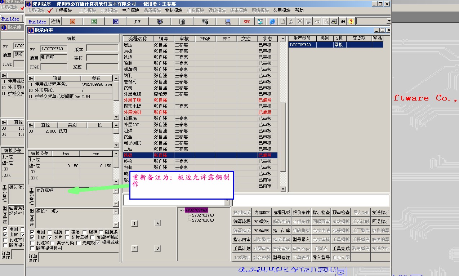Click the computer terminal icon in toolbar
Screen dimensions: 459x276
click(x=228, y=22)
